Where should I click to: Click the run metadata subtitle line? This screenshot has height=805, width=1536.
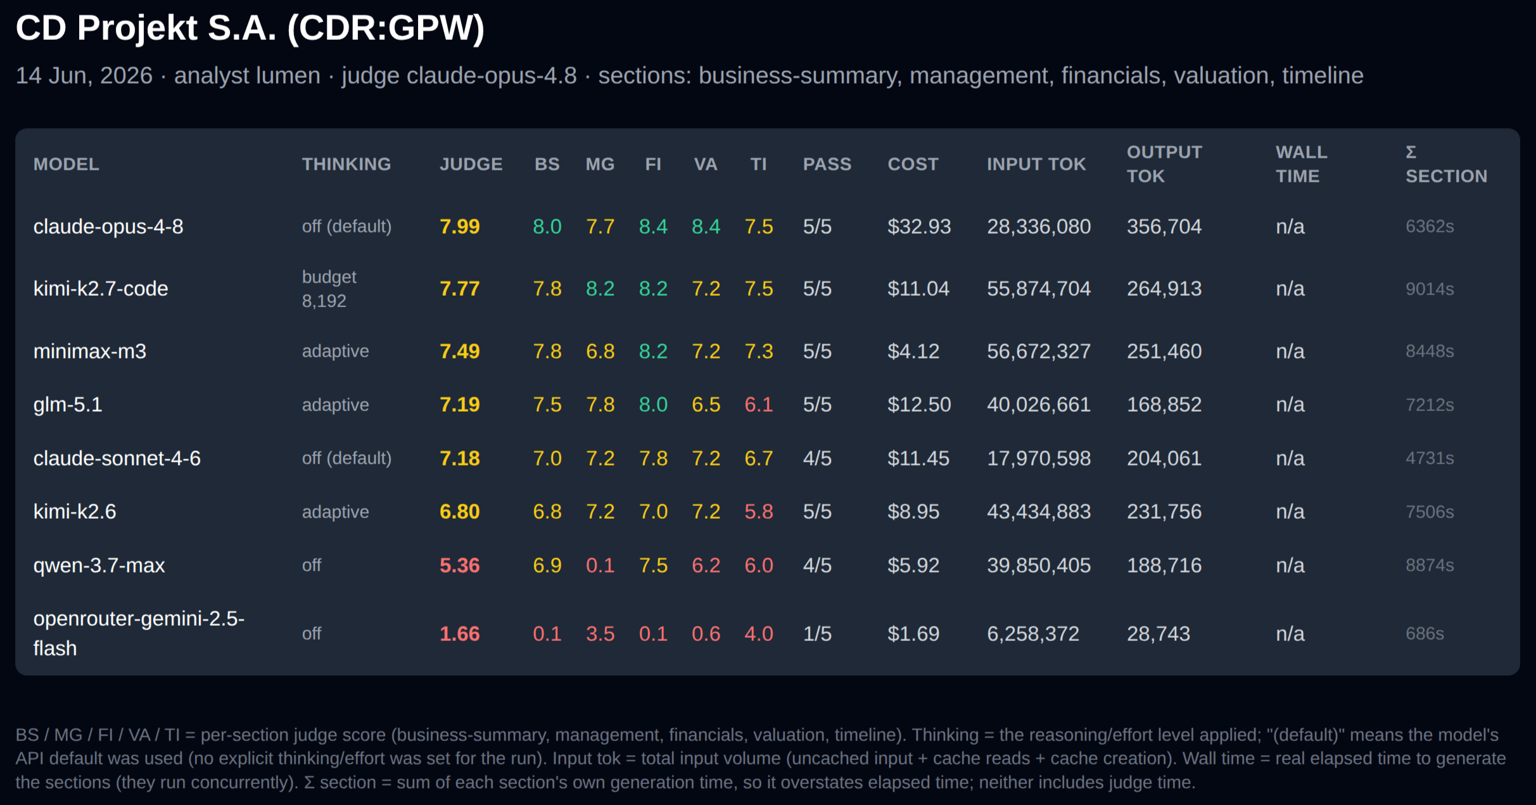689,75
